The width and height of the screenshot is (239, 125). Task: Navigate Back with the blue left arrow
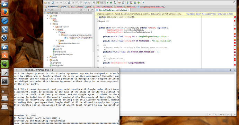click(86, 3)
